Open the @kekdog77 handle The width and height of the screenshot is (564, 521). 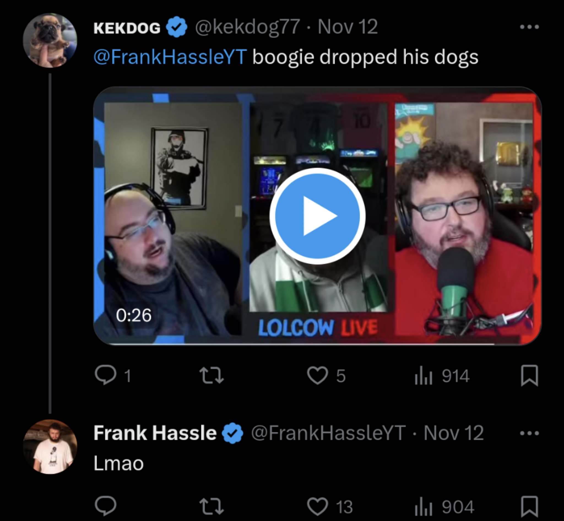[x=247, y=27]
